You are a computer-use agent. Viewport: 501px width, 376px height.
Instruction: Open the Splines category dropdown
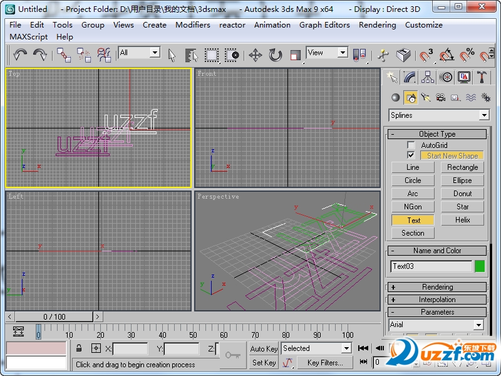point(483,115)
